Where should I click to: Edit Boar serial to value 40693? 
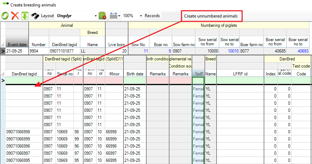point(298,51)
